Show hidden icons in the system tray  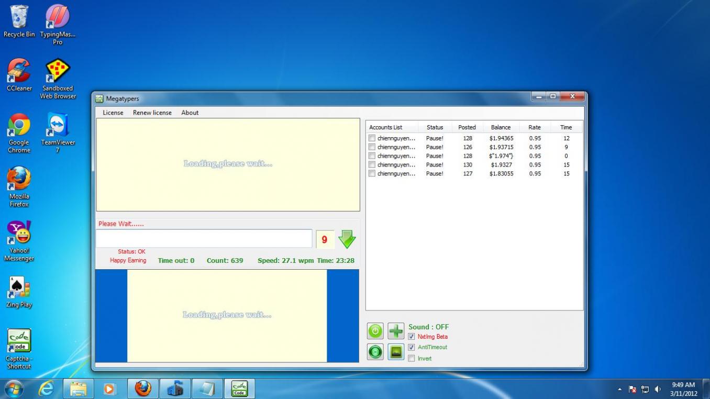(620, 390)
